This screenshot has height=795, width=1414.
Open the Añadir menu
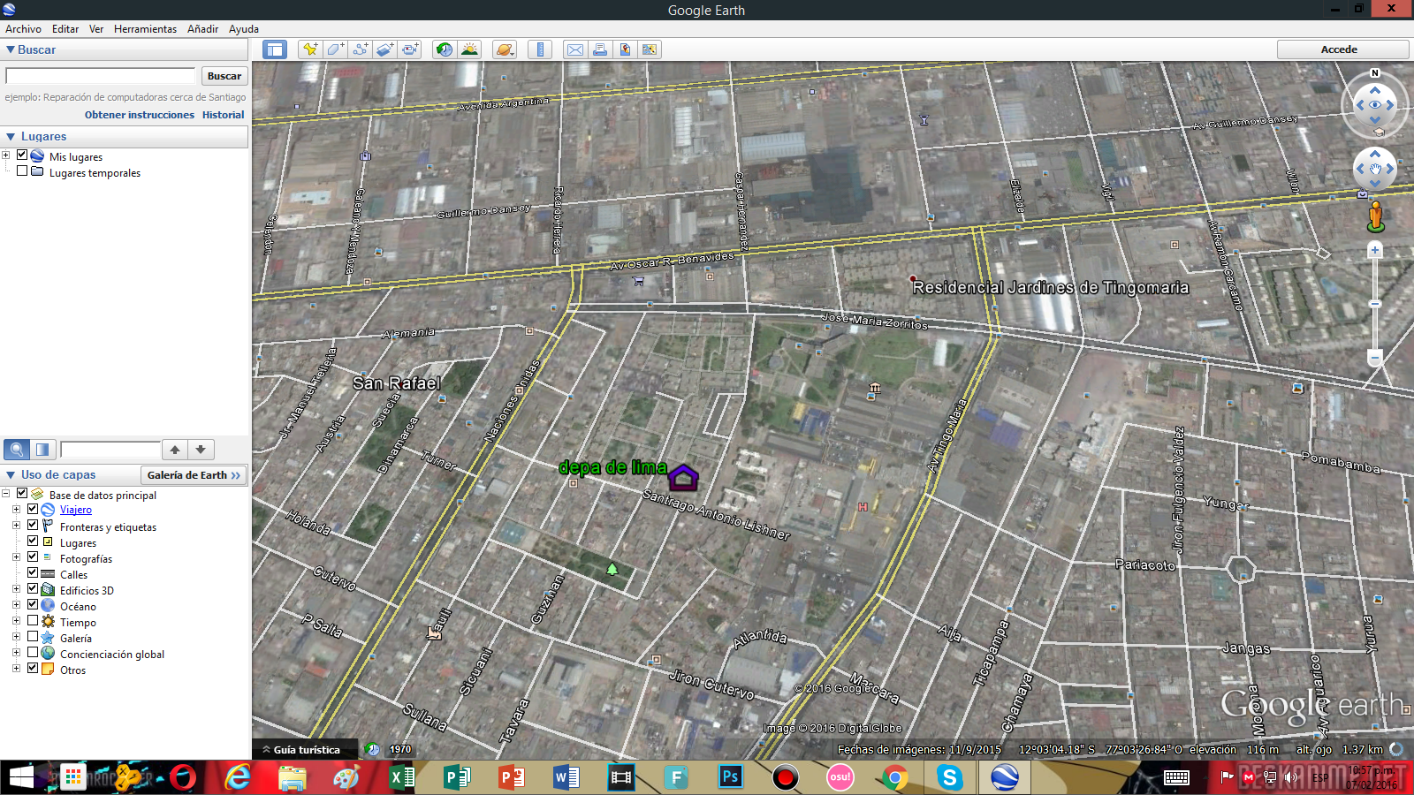pos(202,29)
